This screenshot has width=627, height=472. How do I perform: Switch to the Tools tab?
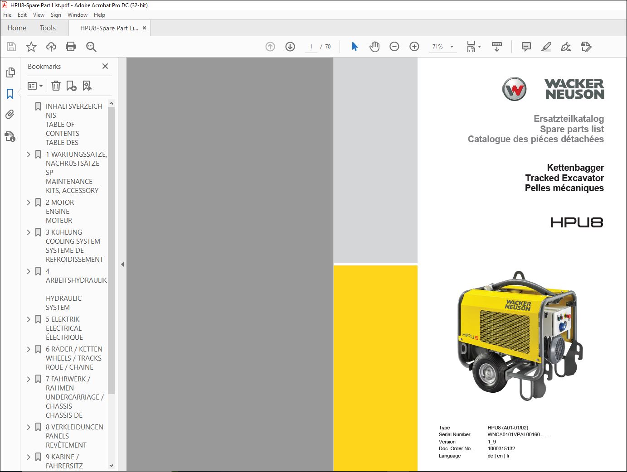48,28
